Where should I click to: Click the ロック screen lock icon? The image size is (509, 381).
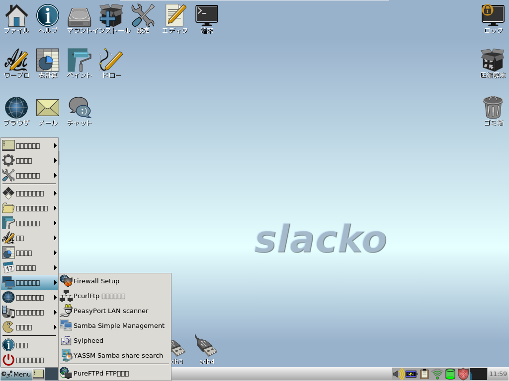[493, 19]
